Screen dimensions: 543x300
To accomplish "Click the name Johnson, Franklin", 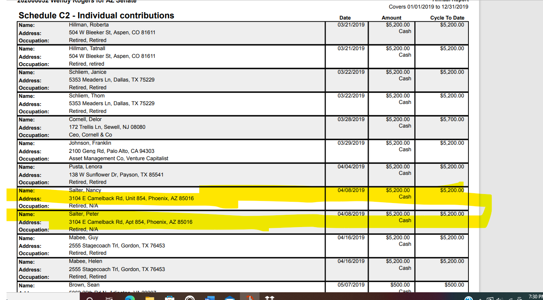I will pos(90,143).
